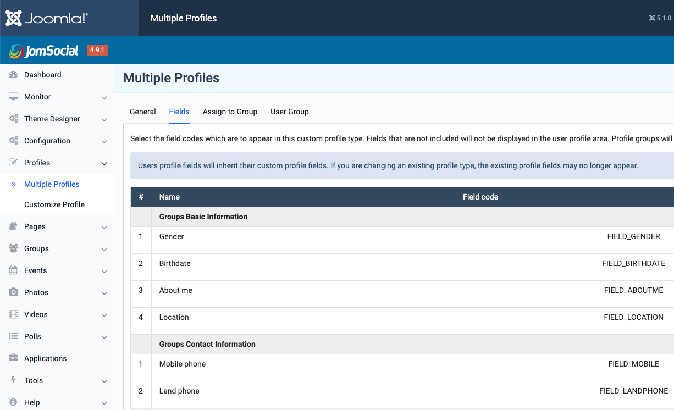The image size is (674, 410).
Task: Click the Theme Designer gears icon
Action: (x=14, y=119)
